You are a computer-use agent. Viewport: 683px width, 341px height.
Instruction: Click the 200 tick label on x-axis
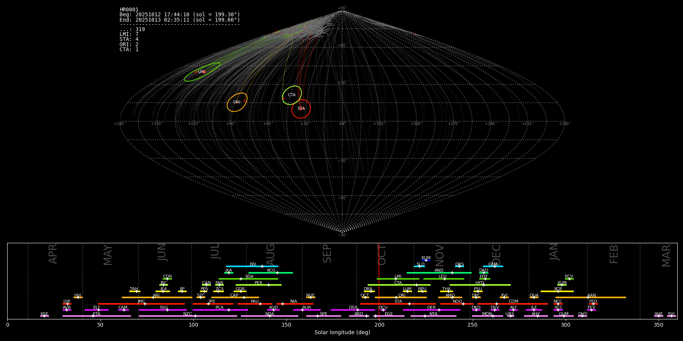[379, 325]
